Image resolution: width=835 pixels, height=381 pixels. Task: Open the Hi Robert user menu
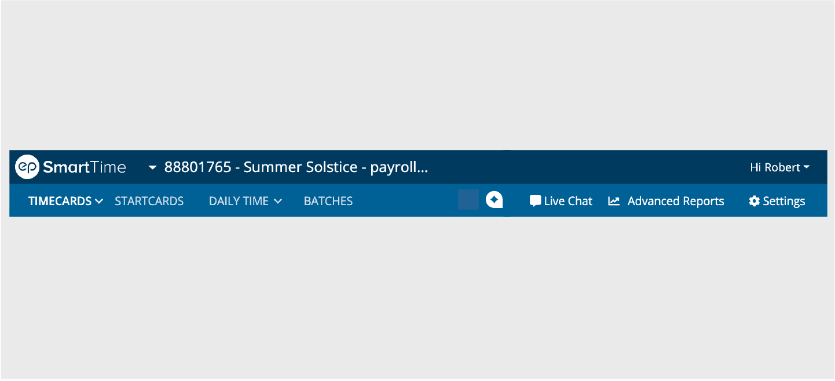[775, 167]
